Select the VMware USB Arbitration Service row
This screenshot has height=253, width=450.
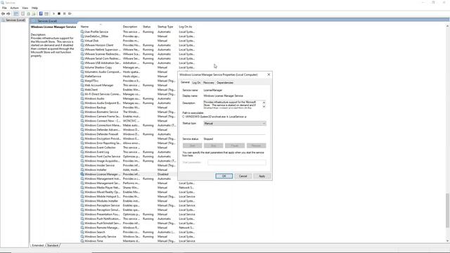click(138, 63)
